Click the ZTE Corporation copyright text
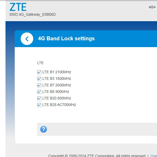Image resolution: width=157 pixels, height=157 pixels. pyautogui.click(x=97, y=156)
